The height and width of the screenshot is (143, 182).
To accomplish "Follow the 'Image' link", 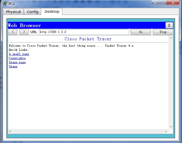I will click(x=13, y=67).
